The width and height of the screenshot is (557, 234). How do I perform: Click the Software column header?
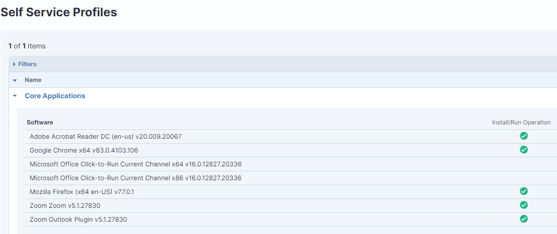point(40,122)
